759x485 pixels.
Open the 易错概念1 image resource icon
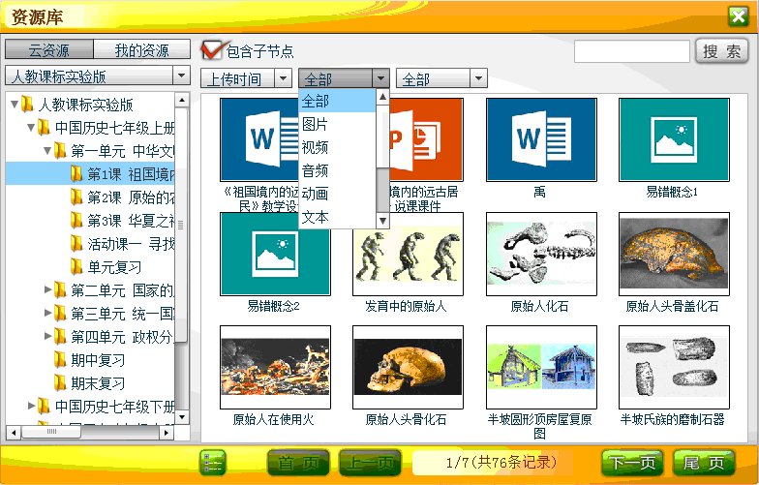tap(673, 139)
